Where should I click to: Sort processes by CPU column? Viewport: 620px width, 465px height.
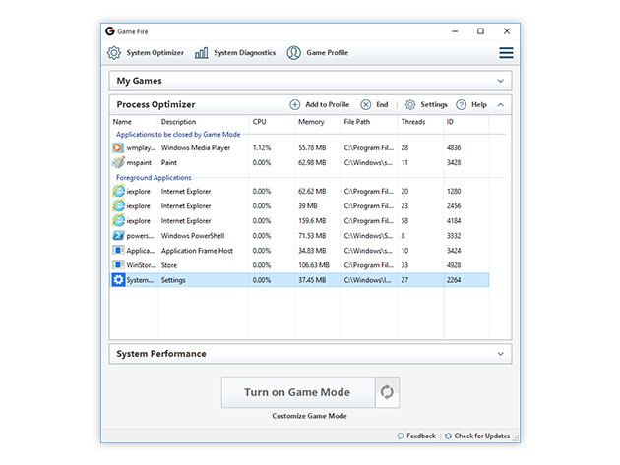click(x=260, y=122)
